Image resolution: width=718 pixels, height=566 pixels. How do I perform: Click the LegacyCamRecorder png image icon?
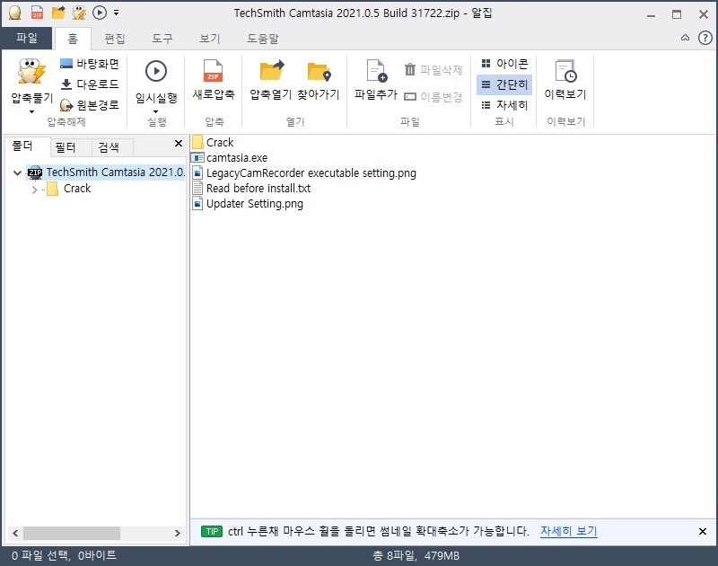197,173
